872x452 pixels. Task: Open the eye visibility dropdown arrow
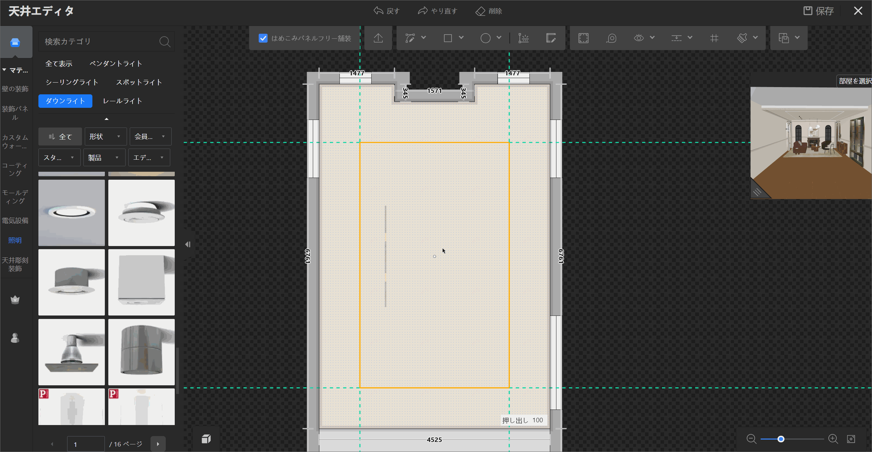tap(652, 38)
